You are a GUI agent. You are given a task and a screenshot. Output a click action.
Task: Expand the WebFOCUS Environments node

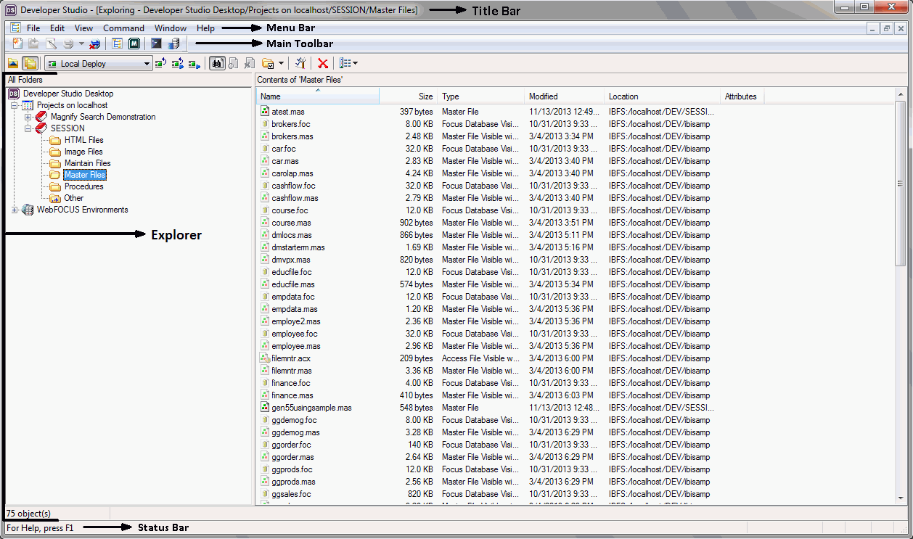click(15, 210)
